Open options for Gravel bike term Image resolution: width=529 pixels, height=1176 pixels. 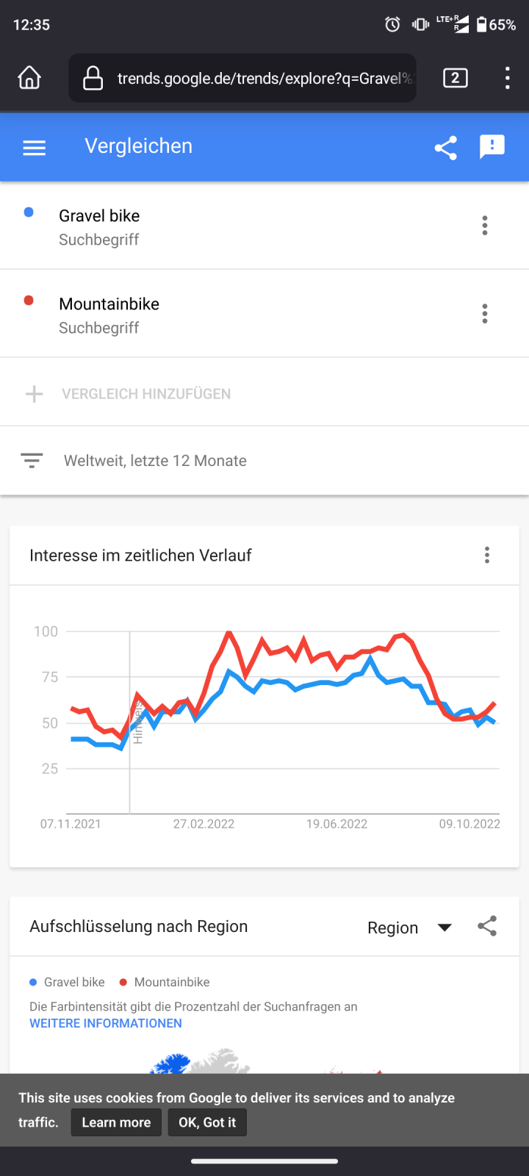484,226
